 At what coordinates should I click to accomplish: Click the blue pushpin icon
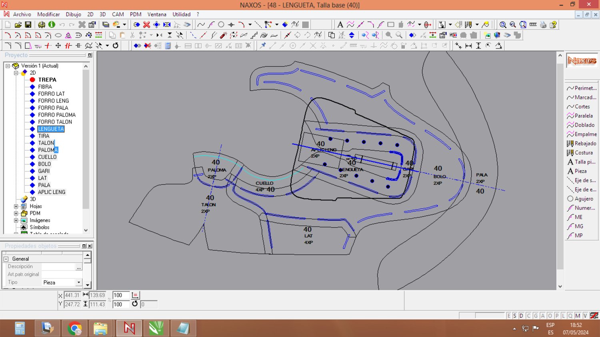point(263,46)
